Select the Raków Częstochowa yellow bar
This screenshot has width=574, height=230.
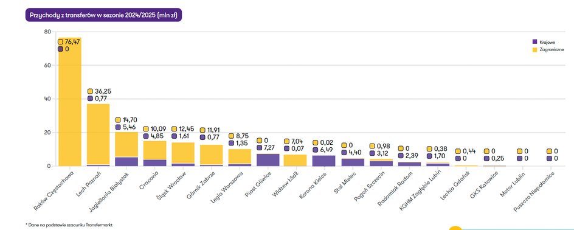(x=69, y=102)
